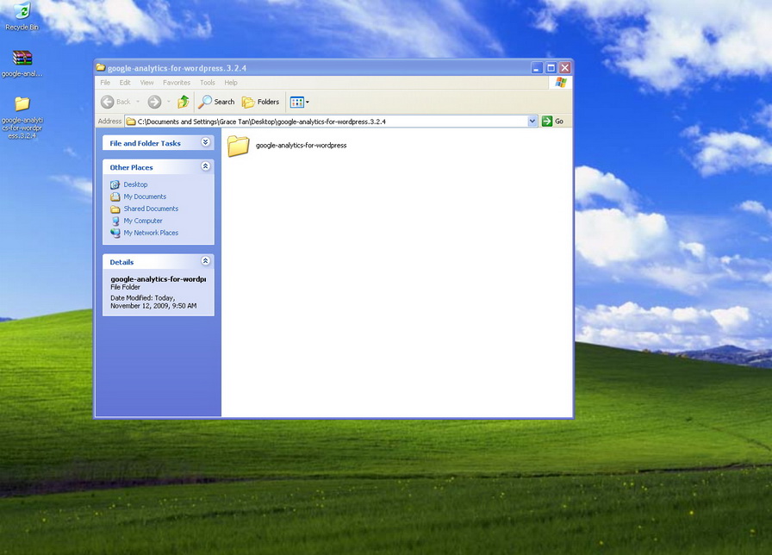Go to Desktop in Other Places
The width and height of the screenshot is (772, 555).
[x=135, y=184]
